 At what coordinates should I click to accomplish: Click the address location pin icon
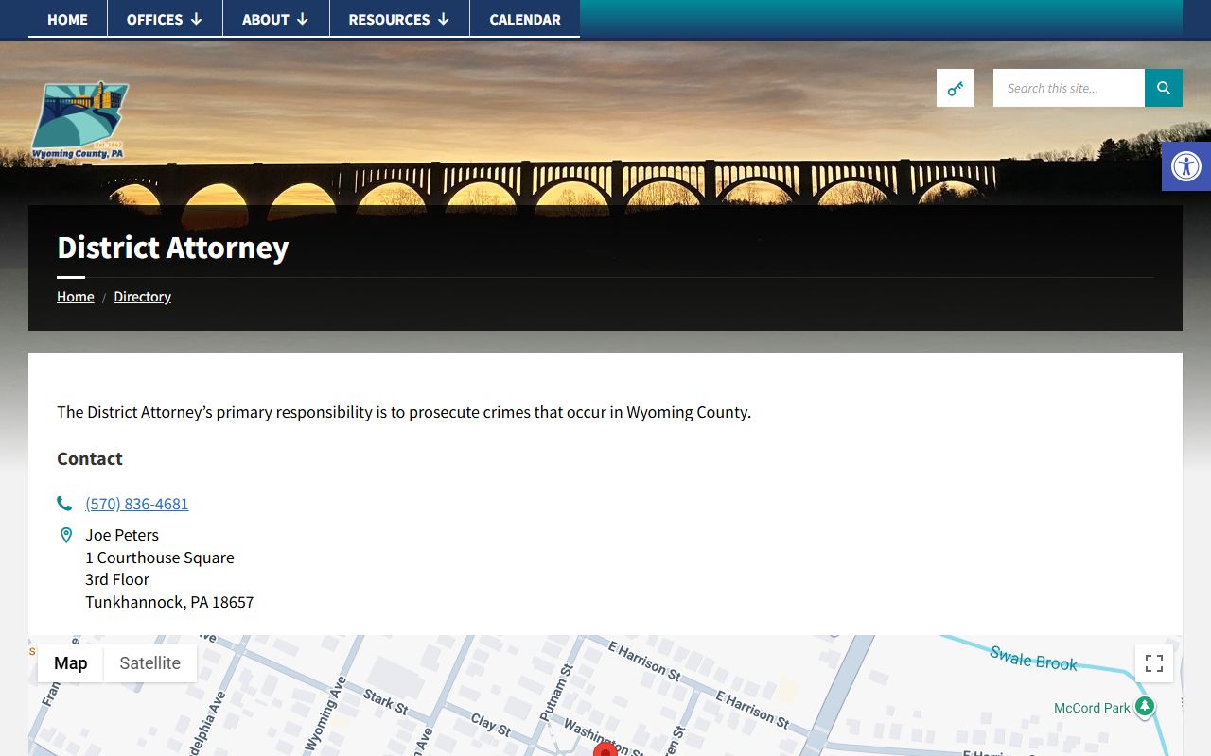tap(66, 535)
